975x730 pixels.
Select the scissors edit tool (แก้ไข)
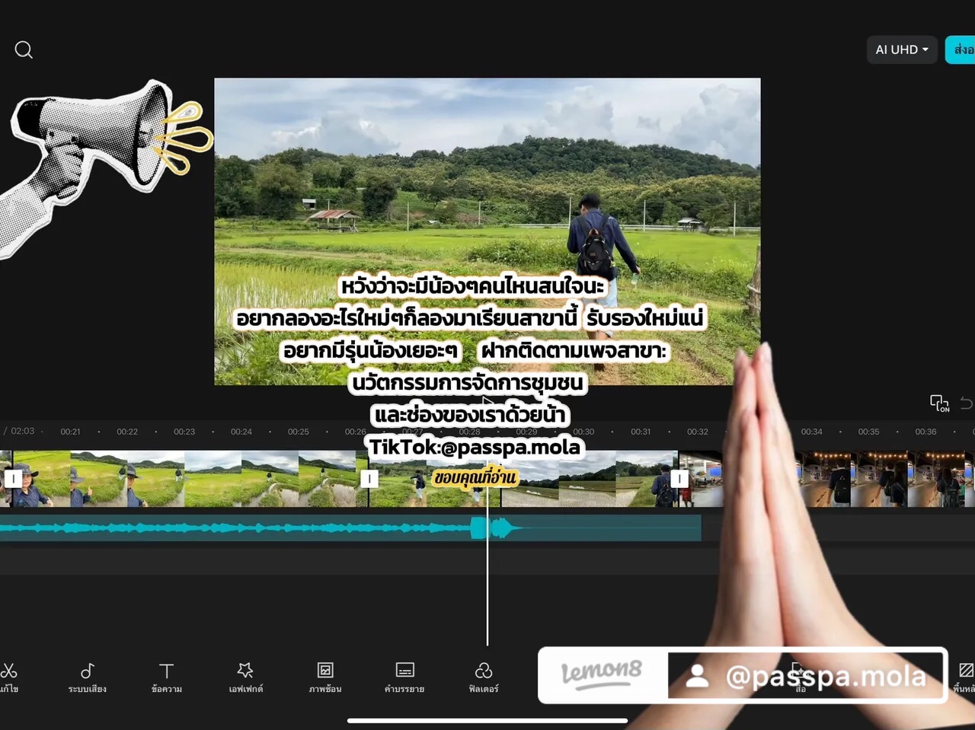(9, 677)
